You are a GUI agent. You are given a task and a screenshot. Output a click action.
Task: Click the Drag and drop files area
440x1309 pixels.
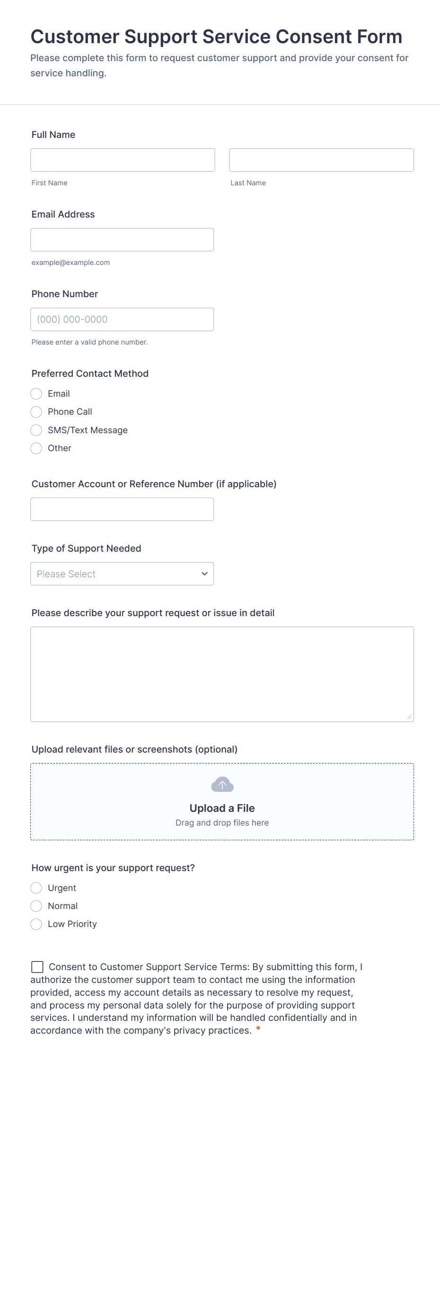tap(222, 823)
